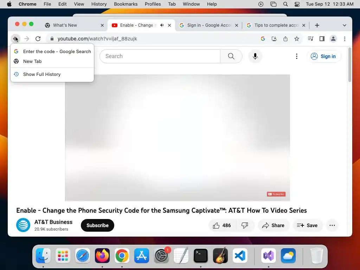Open App Store from the Dock
Screen dimensions: 360x270
[142, 256]
